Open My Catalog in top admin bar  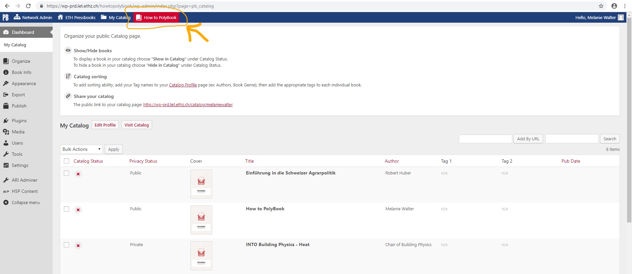point(116,17)
